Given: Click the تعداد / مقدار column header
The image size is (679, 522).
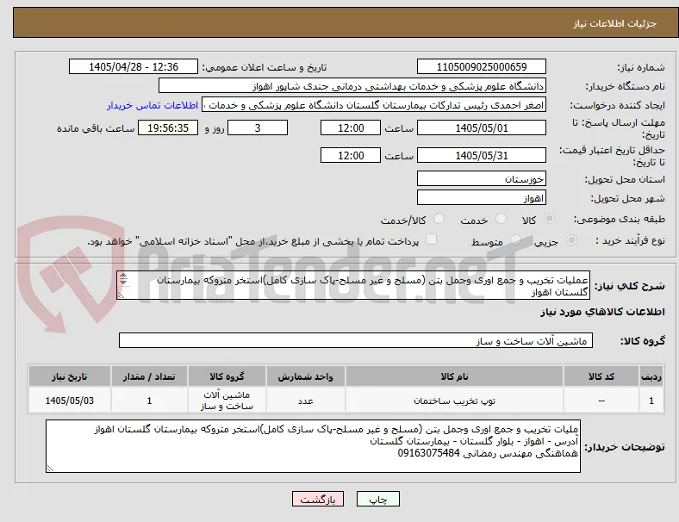Looking at the screenshot, I should click(149, 376).
